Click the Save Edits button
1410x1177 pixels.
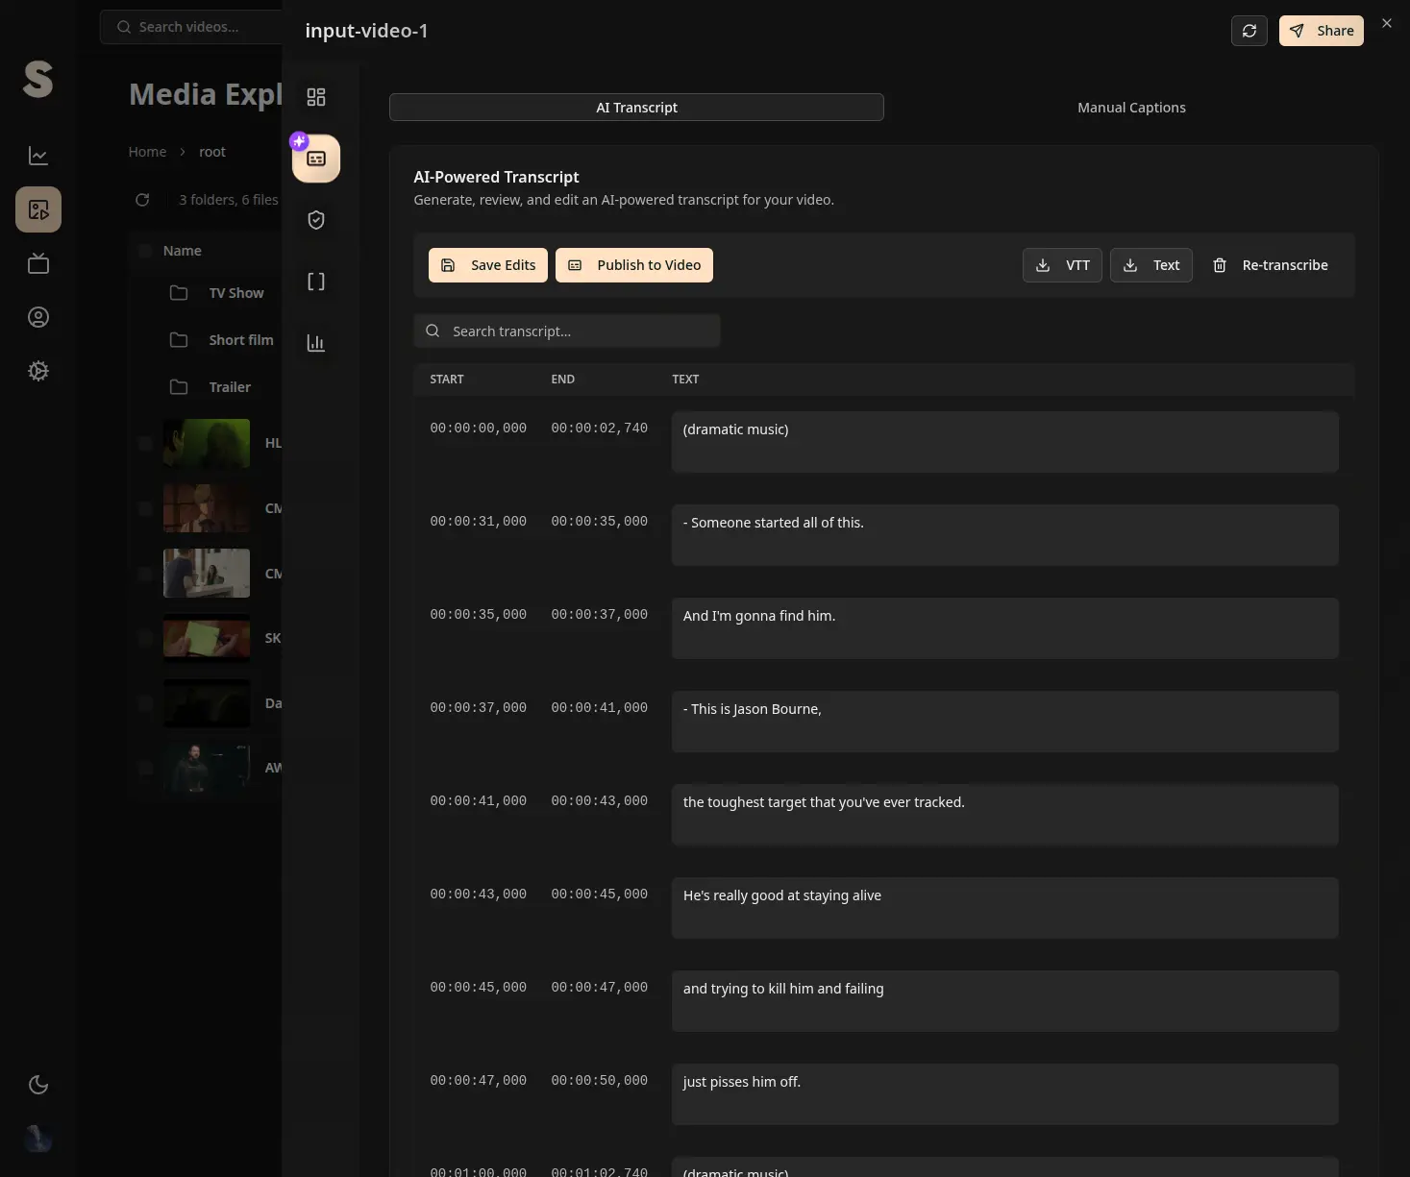click(x=488, y=265)
